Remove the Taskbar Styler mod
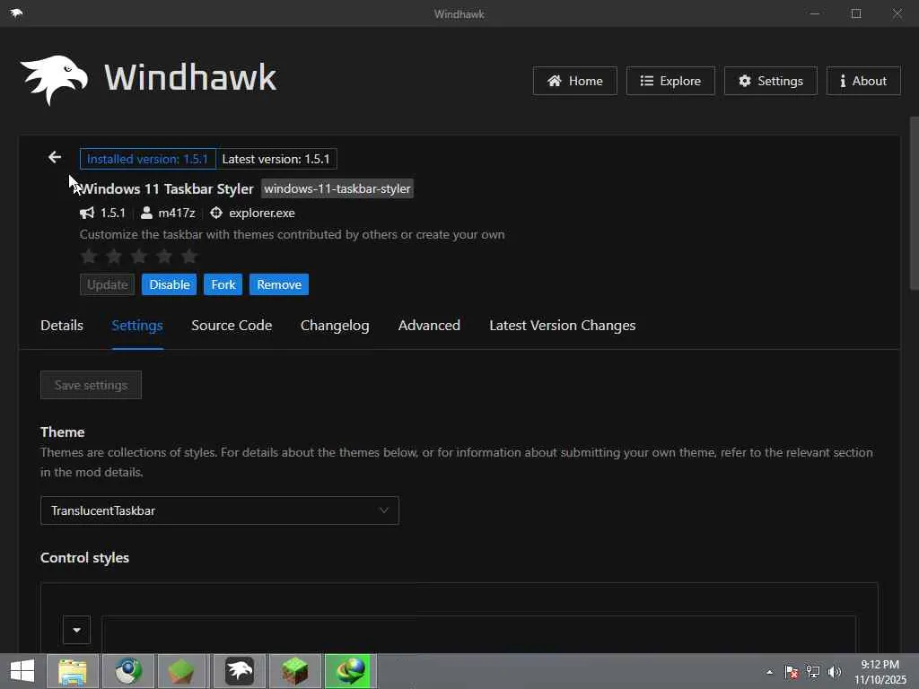This screenshot has height=689, width=919. [279, 284]
